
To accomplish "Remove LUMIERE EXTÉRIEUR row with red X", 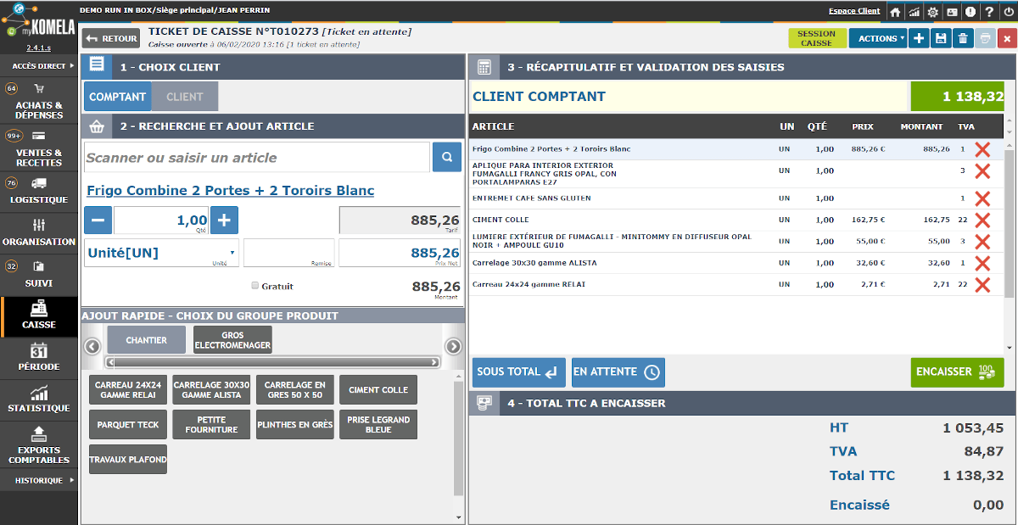I will [982, 242].
